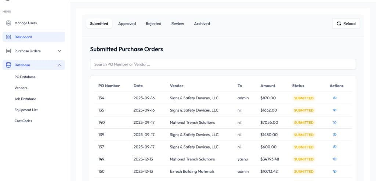This screenshot has height=181, width=376.
Task: View PO 149 with its eye icon
Action: (335, 159)
